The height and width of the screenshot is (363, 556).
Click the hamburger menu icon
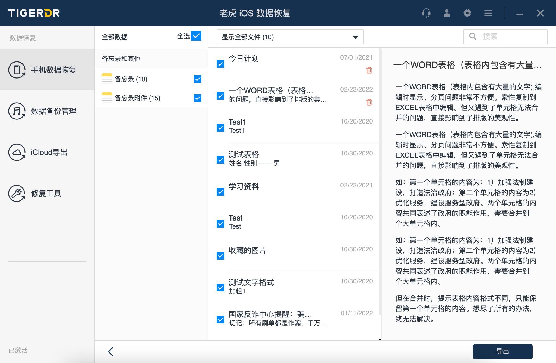pyautogui.click(x=488, y=13)
